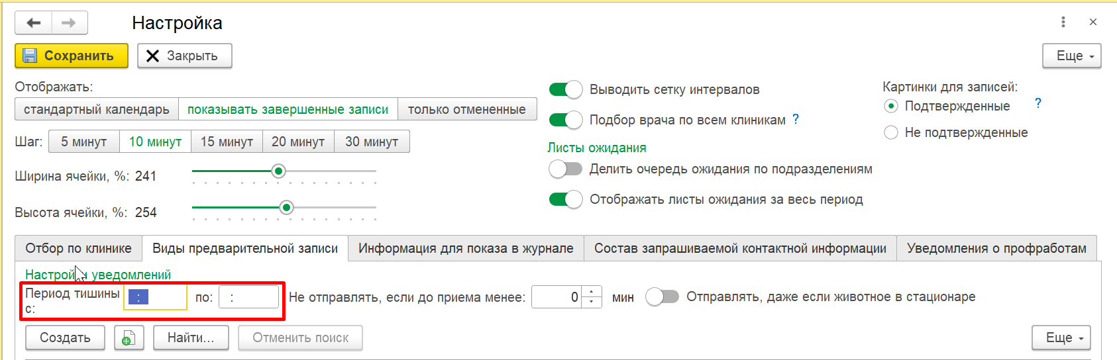Enable Делить очередь ожидания по подразделениям
1117x360 pixels.
[566, 169]
